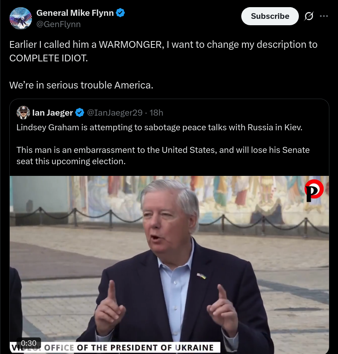
Task: Visit the @IanJaeger29 handle
Action: coord(115,113)
